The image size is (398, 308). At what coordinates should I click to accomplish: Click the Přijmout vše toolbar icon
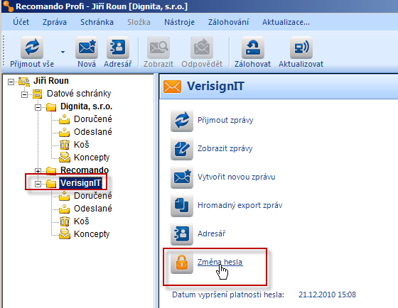32,48
